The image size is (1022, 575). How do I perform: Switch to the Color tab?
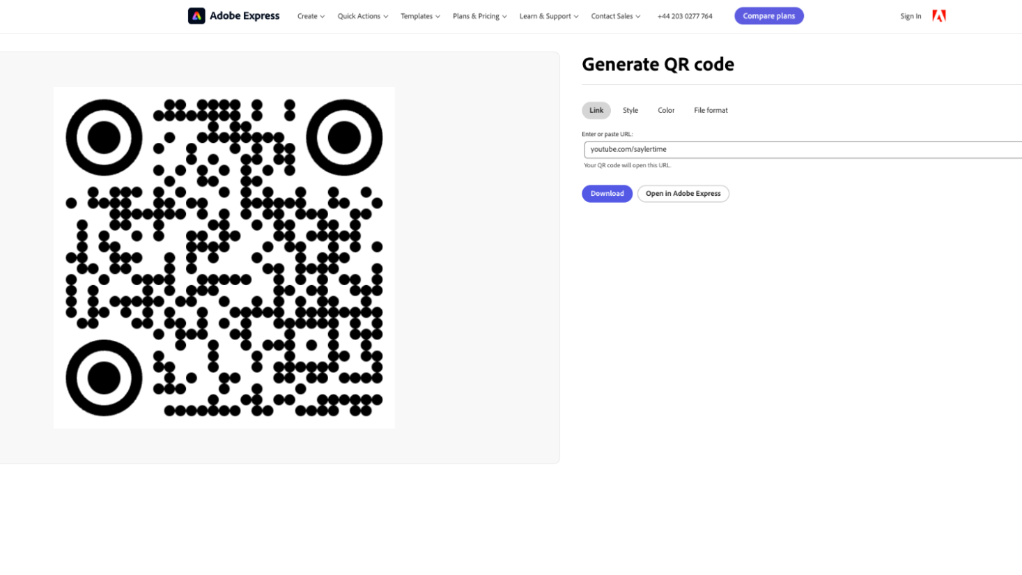(x=666, y=110)
